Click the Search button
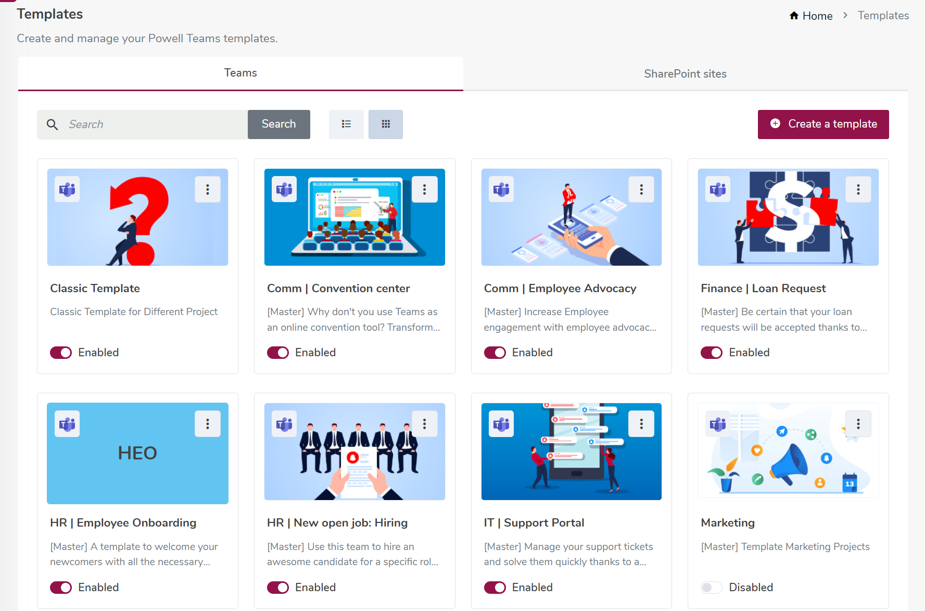Screen dimensions: 925x611 tap(279, 124)
